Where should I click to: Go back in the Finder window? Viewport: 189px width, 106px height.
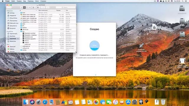click(8, 7)
